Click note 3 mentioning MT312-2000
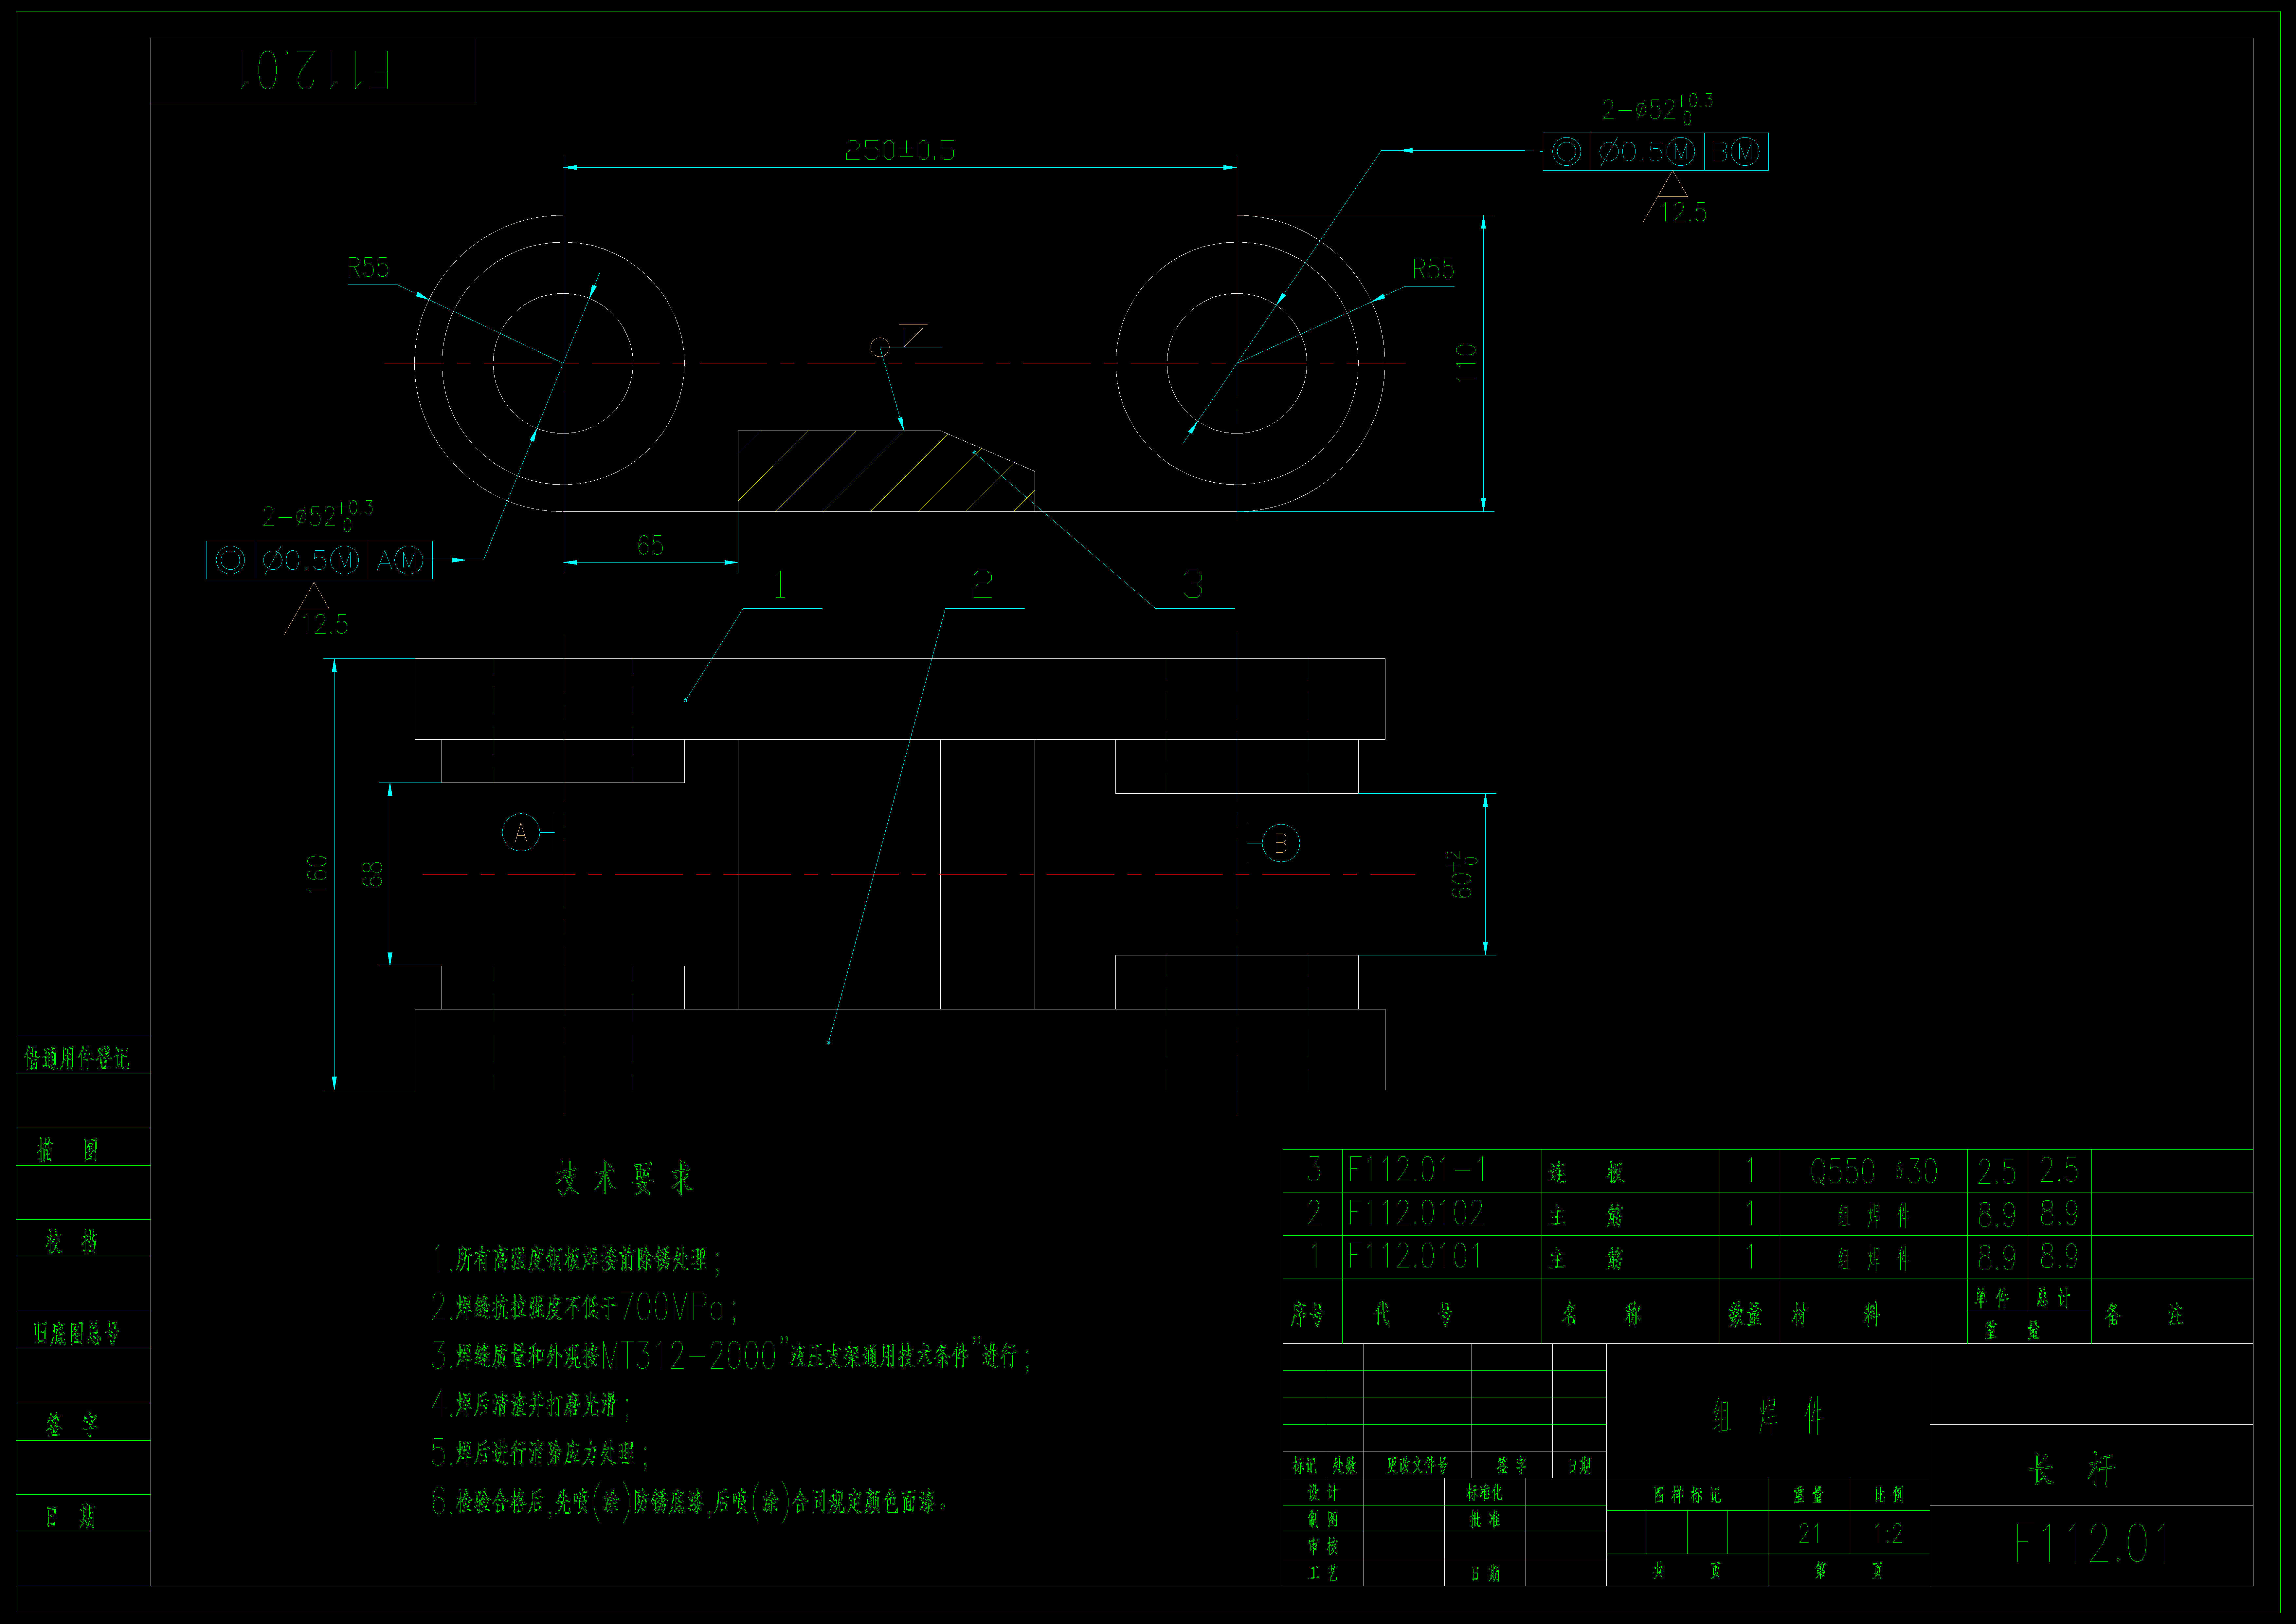Image resolution: width=2296 pixels, height=1624 pixels. pos(731,1356)
